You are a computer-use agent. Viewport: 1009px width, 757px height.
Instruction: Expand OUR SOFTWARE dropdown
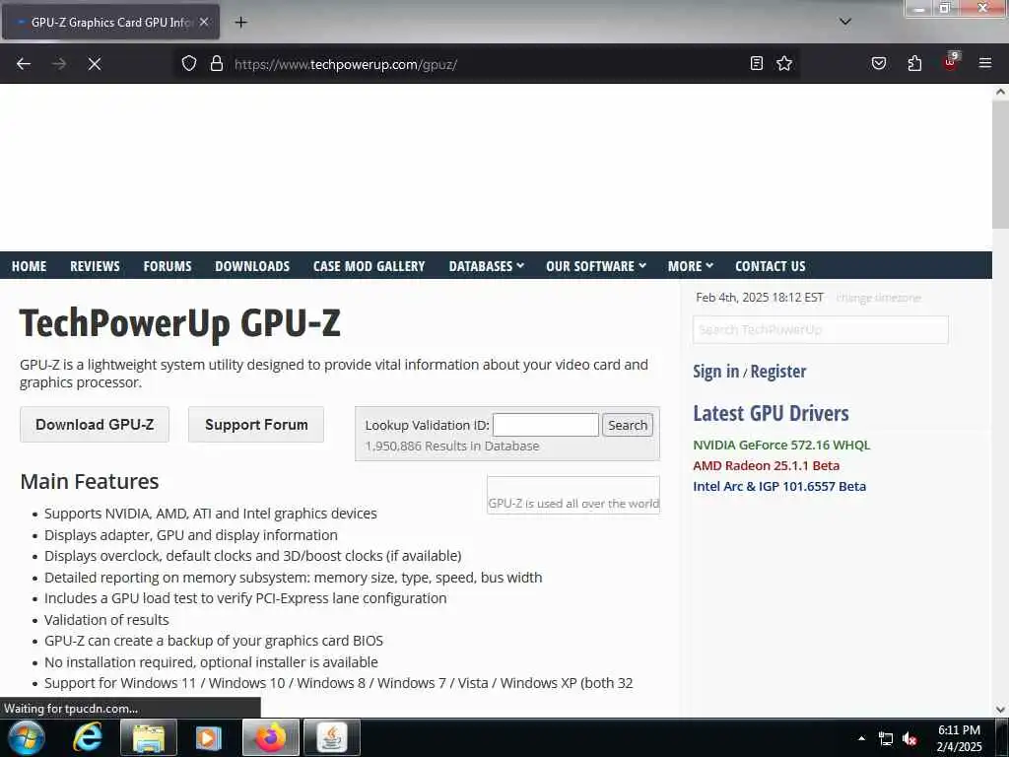point(596,266)
